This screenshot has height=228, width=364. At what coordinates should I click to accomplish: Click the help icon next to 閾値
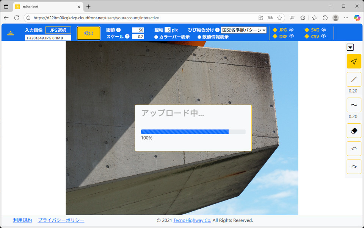pyautogui.click(x=118, y=30)
